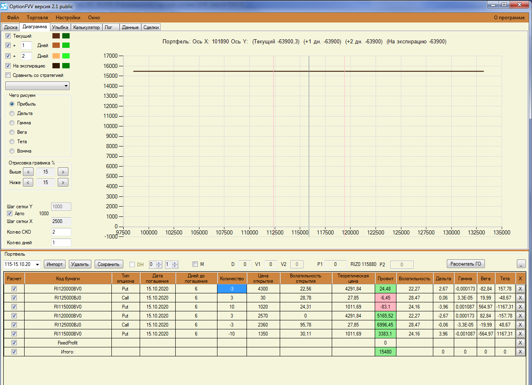Click the Импорт button
This screenshot has width=532, height=385.
click(x=54, y=264)
